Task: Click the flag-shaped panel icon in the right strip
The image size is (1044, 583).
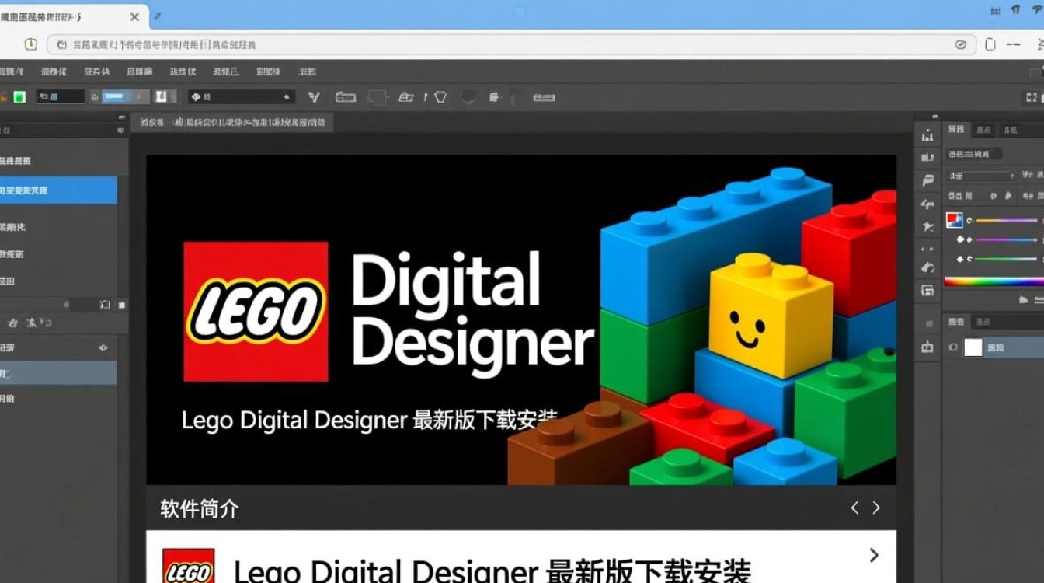Action: tap(927, 180)
